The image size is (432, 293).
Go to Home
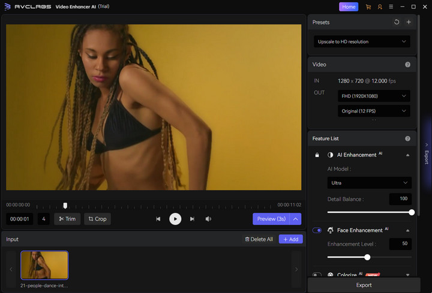point(349,7)
